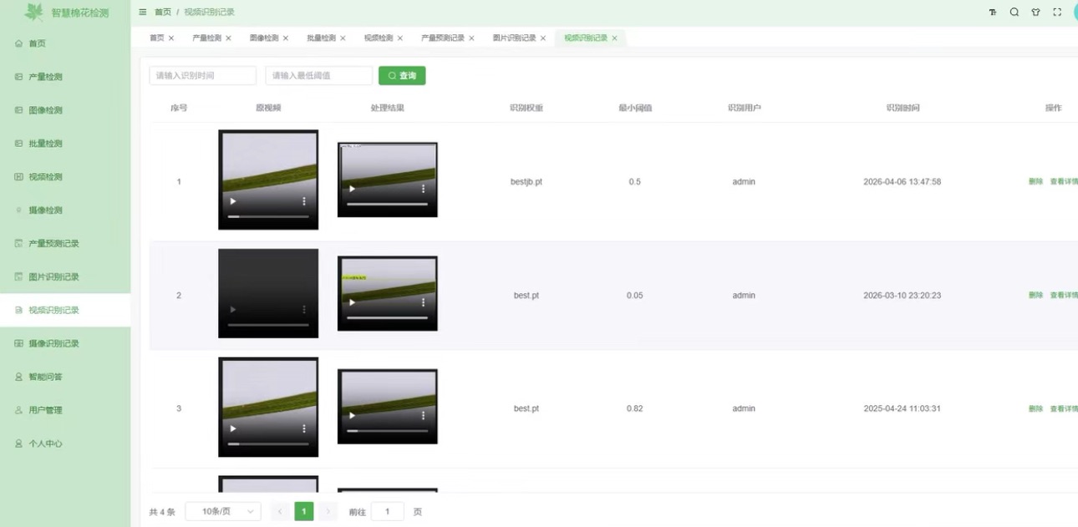Switch to the 产量检测 tab

click(207, 38)
